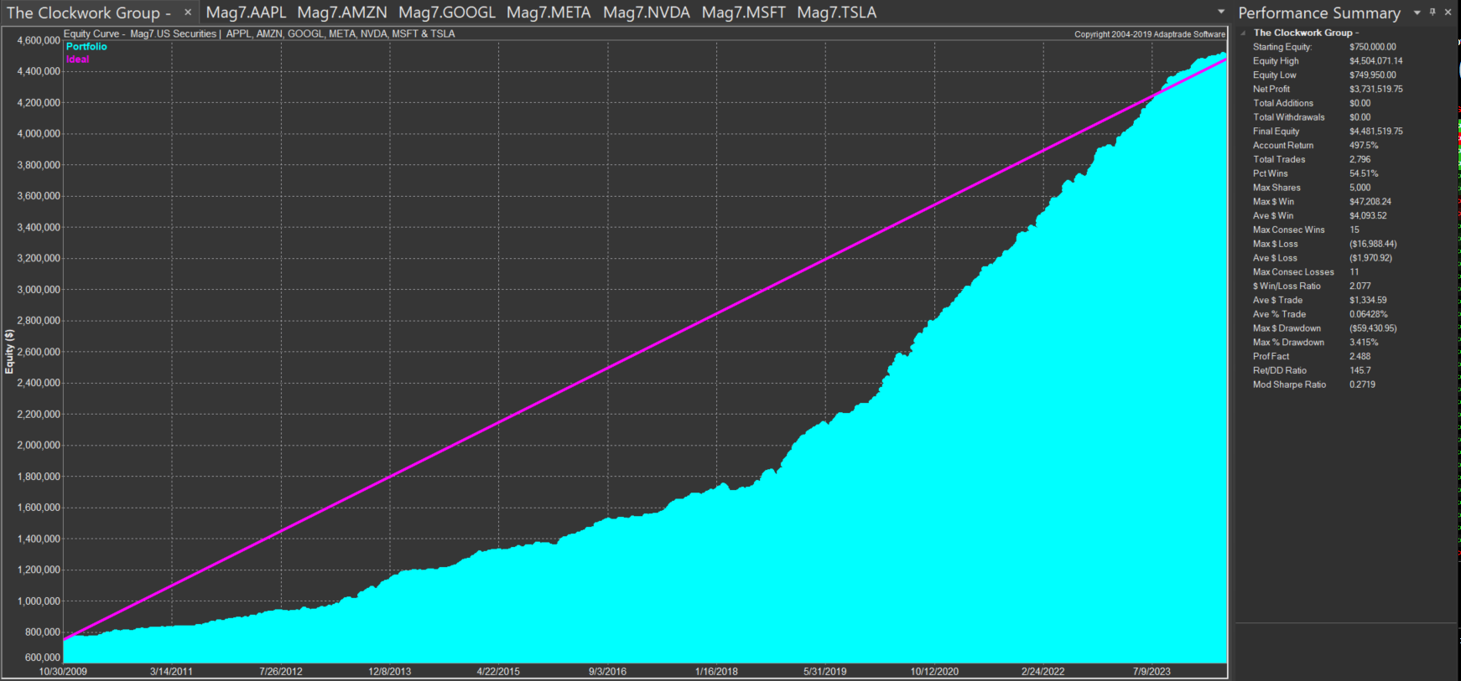The height and width of the screenshot is (681, 1461).
Task: Click the magenta Ideal legend label
Action: pos(77,59)
